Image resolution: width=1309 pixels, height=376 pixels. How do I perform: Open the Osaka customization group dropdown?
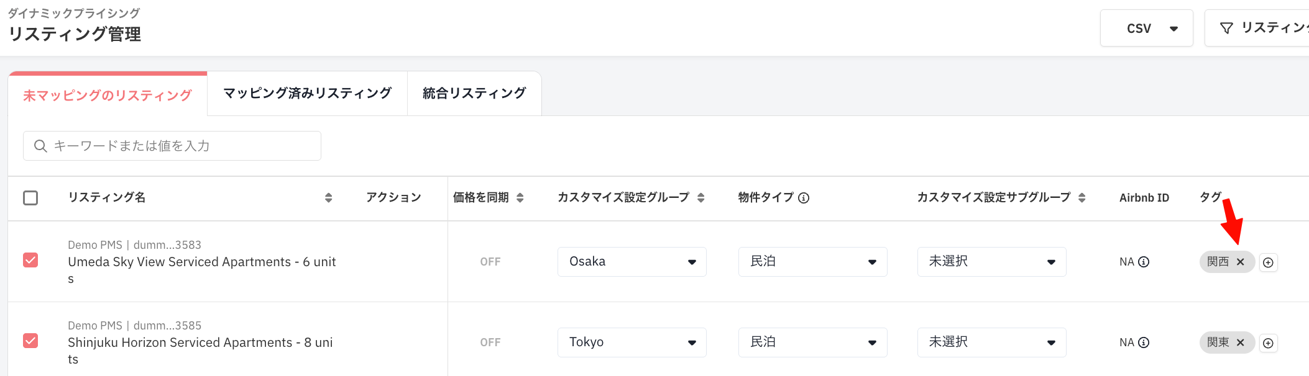pos(632,262)
